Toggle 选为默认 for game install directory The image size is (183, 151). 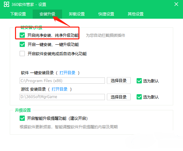pos(139,97)
